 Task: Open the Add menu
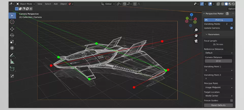[x=55, y=4]
